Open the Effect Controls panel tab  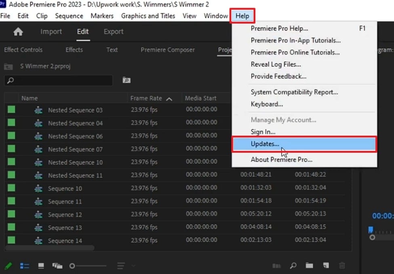[x=23, y=50]
